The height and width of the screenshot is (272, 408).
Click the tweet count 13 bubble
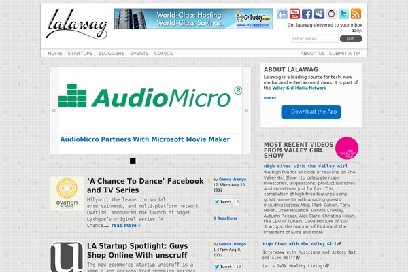coord(239,267)
